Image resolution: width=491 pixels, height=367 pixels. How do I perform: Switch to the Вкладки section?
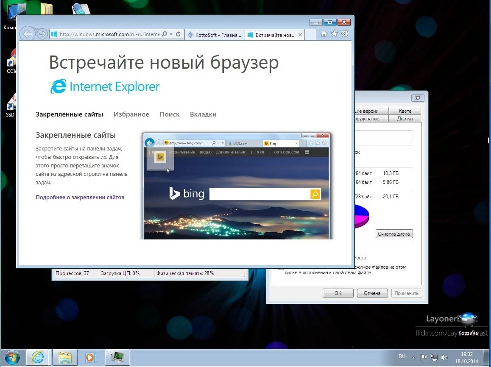click(x=203, y=114)
